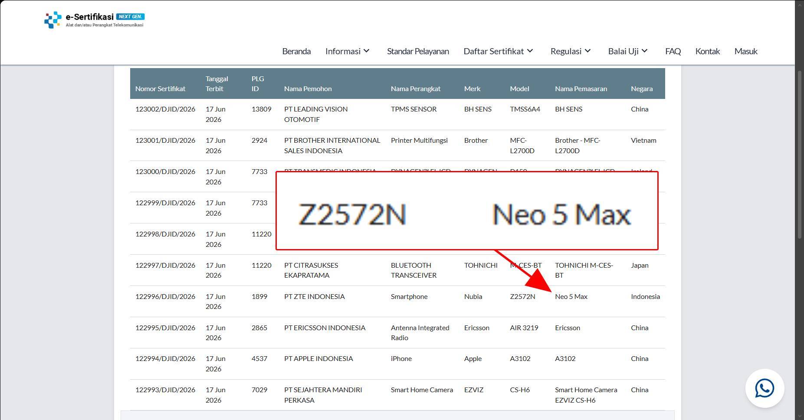This screenshot has height=420, width=804.
Task: Click PT APPLE INDONESIA applicant cell
Action: coord(318,358)
